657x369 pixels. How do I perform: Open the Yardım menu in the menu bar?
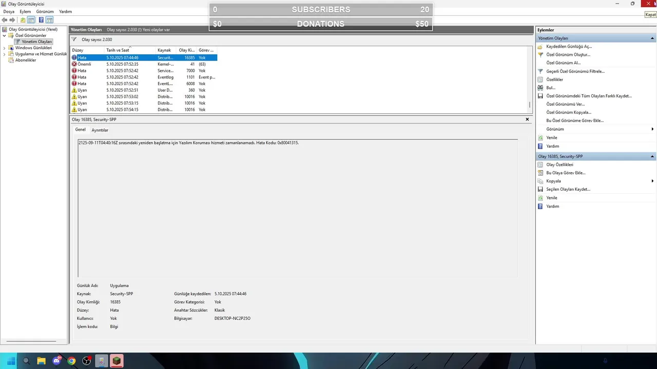[66, 11]
